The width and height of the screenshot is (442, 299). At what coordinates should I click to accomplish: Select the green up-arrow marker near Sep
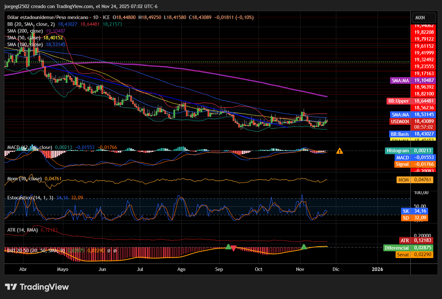coord(228,247)
